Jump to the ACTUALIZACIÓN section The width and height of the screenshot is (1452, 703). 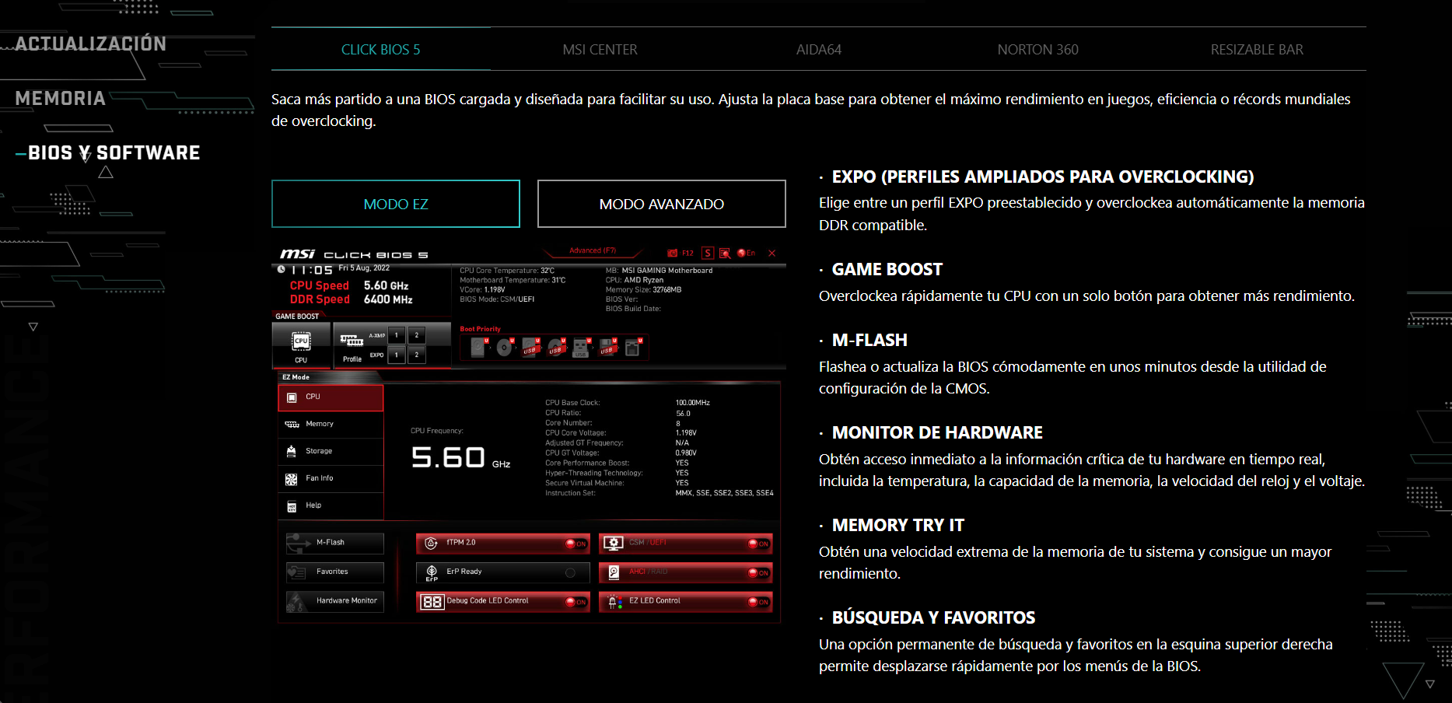[91, 44]
